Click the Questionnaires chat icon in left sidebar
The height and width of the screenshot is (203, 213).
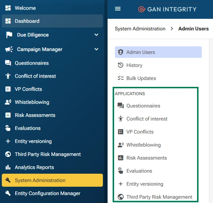click(8, 63)
